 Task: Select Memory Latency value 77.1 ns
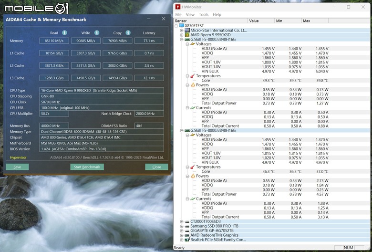pos(149,41)
